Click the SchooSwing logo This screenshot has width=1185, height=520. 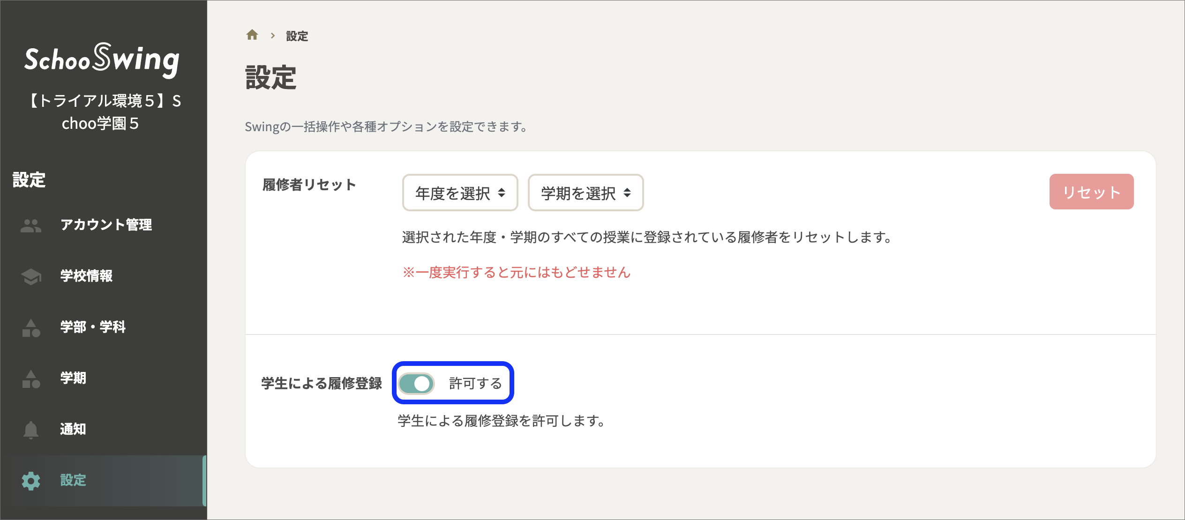tap(103, 60)
